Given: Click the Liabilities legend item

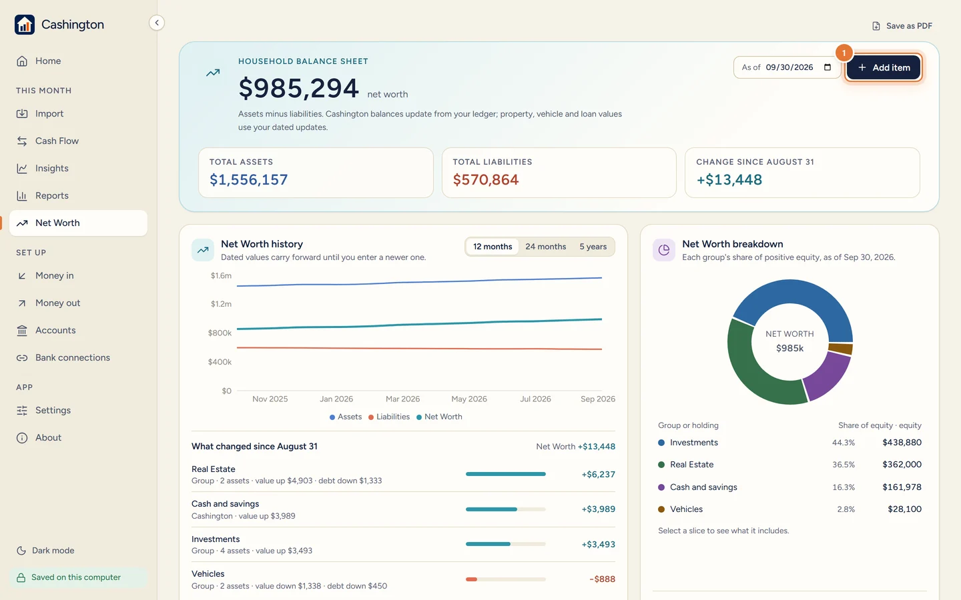Looking at the screenshot, I should tap(389, 417).
